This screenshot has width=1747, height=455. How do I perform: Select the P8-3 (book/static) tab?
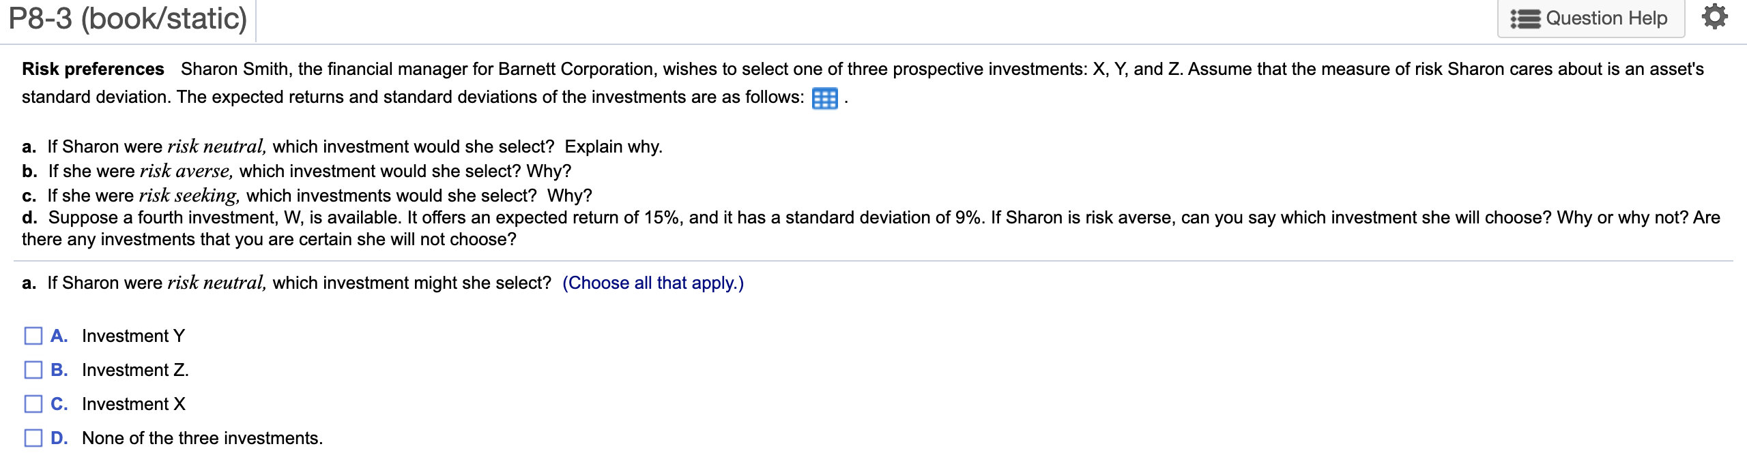pos(125,18)
